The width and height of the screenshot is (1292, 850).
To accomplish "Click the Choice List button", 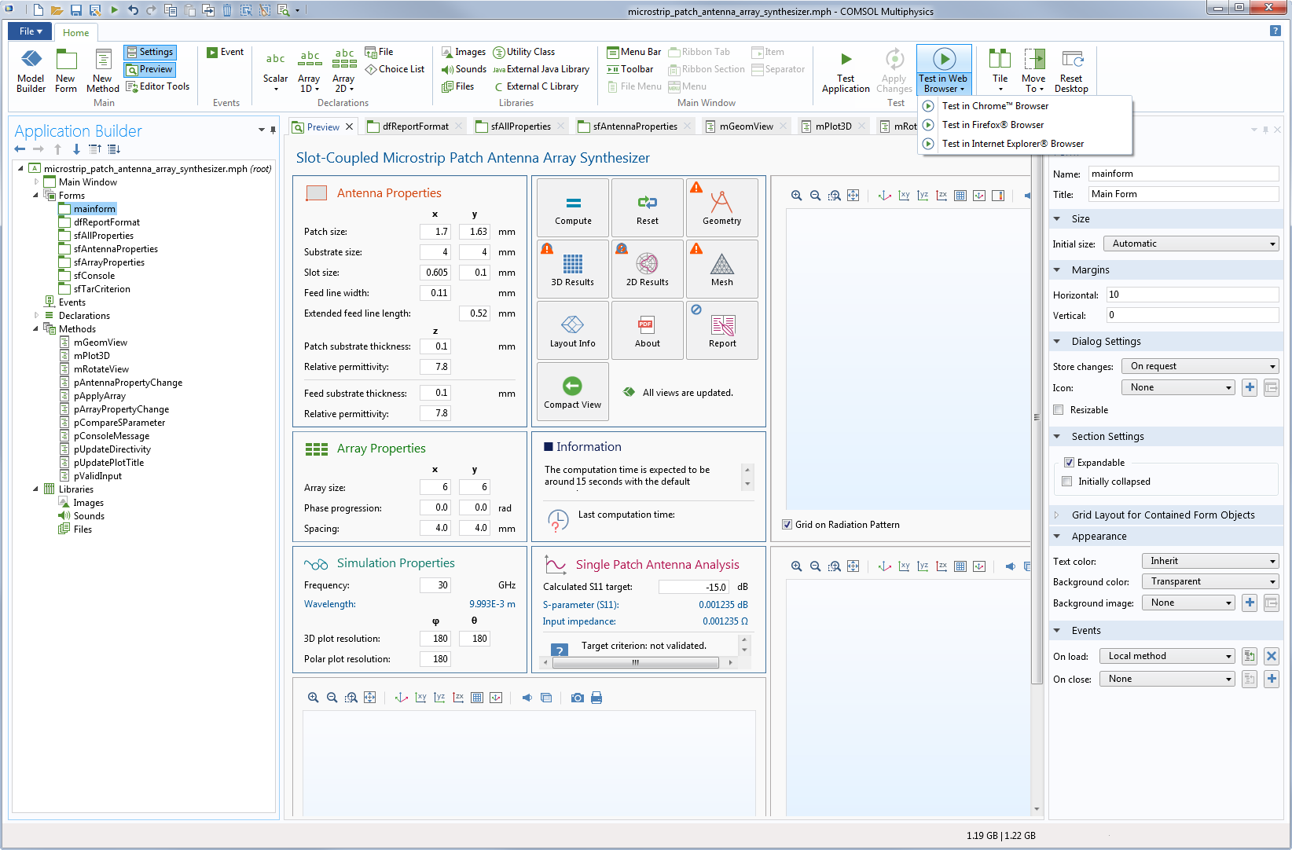I will click(395, 69).
